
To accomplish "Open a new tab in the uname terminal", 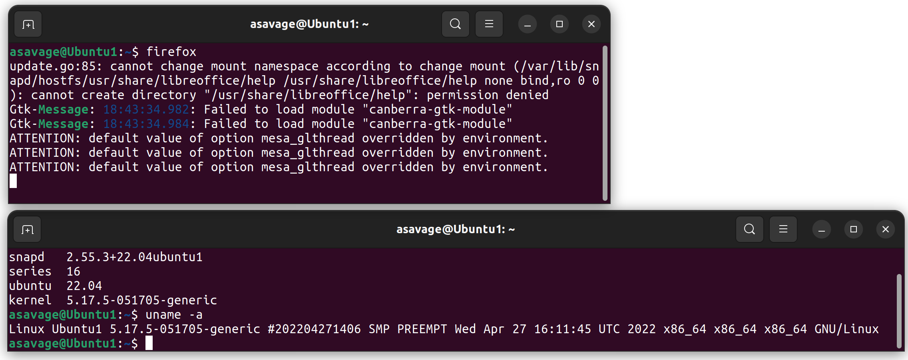I will tap(27, 230).
